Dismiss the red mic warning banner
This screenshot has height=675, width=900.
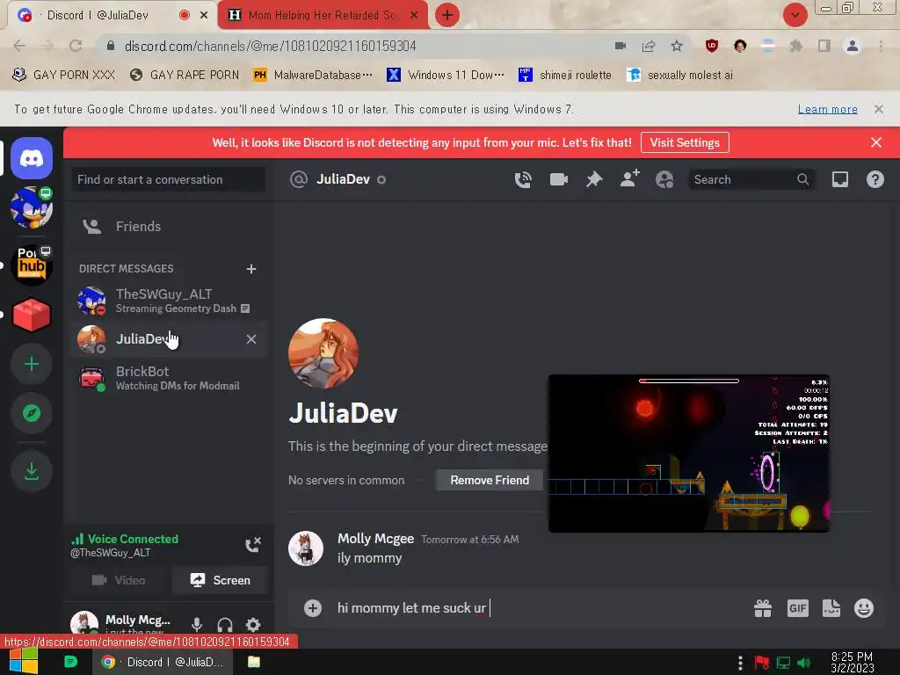(x=876, y=142)
